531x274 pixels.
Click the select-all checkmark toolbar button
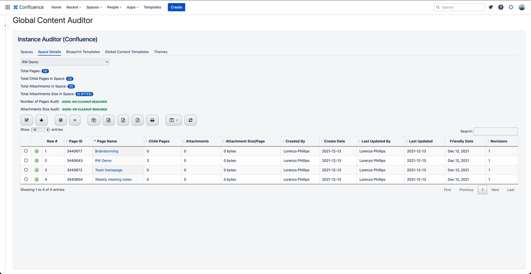pyautogui.click(x=27, y=120)
